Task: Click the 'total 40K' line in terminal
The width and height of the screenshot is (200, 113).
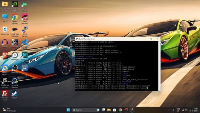Action: (80, 61)
